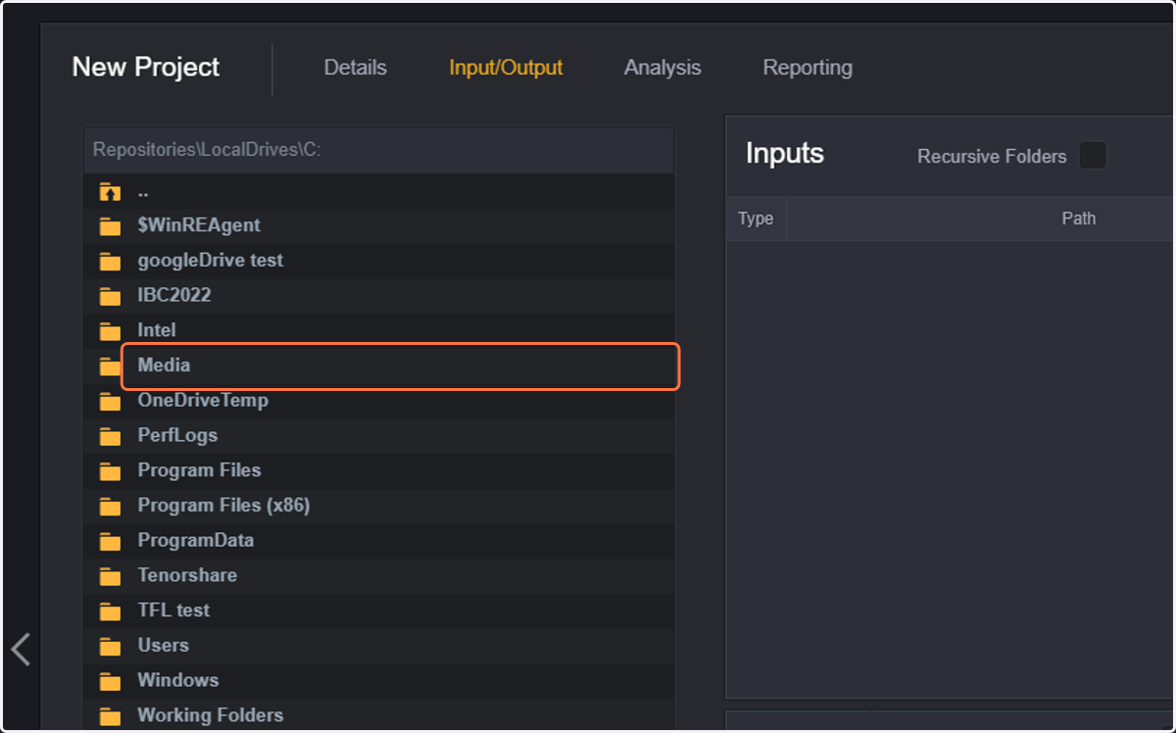Click the New Project title
Image resolution: width=1176 pixels, height=733 pixels.
(146, 68)
